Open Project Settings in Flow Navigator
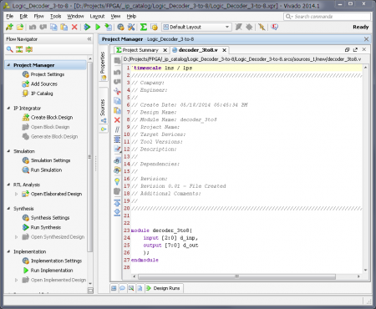Viewport: 376px width, 309px height. click(48, 74)
